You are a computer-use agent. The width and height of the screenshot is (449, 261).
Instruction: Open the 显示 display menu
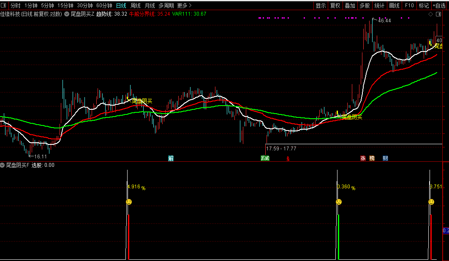pos(321,5)
